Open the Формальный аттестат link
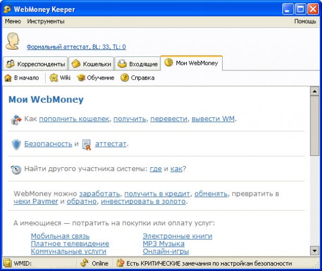This screenshot has width=322, height=271. (x=76, y=47)
